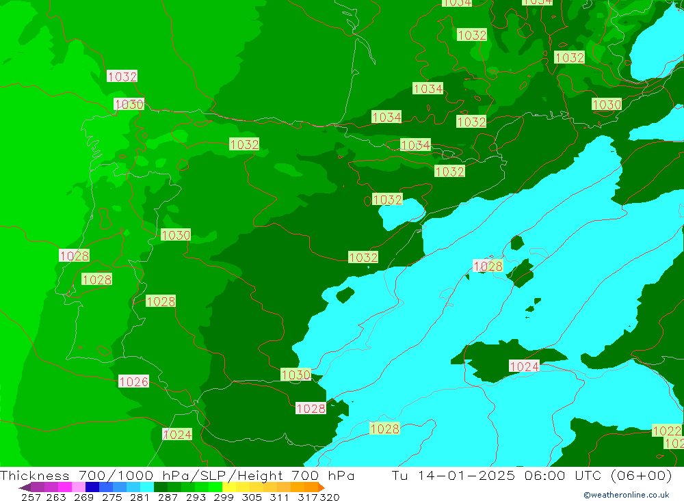Click the 1026 pressure contour label
This screenshot has height=501, width=684.
133,381
